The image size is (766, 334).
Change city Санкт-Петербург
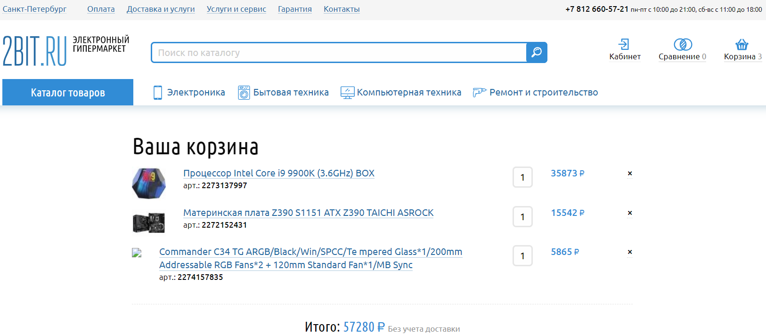34,9
